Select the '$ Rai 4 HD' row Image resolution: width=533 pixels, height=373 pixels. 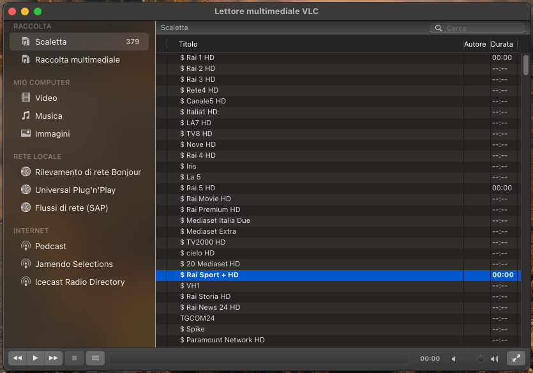click(x=338, y=156)
